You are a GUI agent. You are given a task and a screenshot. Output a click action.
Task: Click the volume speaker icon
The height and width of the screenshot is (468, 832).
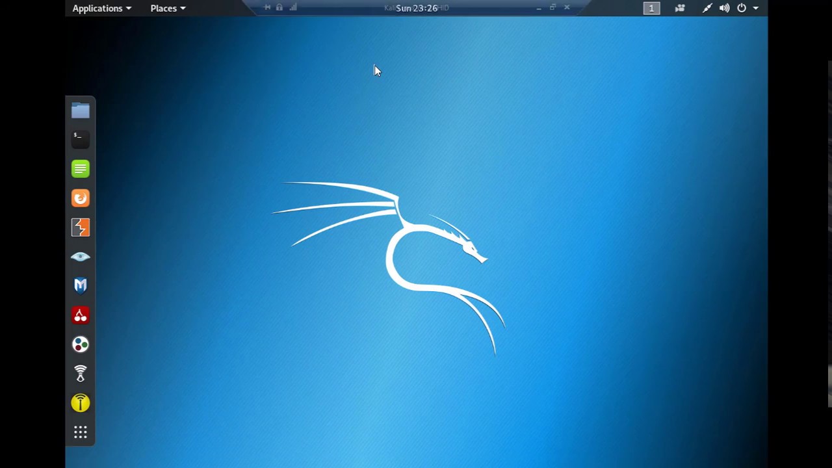[724, 8]
